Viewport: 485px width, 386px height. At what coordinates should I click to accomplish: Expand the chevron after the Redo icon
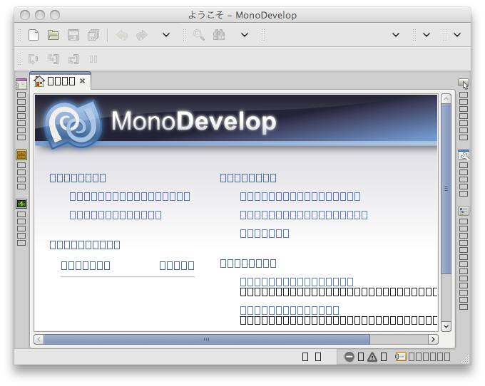pos(166,35)
